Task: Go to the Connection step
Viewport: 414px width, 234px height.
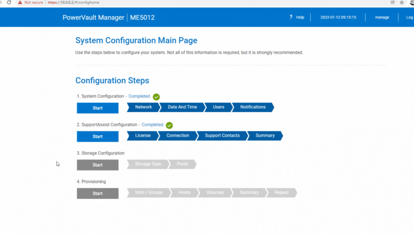Action: 178,136
